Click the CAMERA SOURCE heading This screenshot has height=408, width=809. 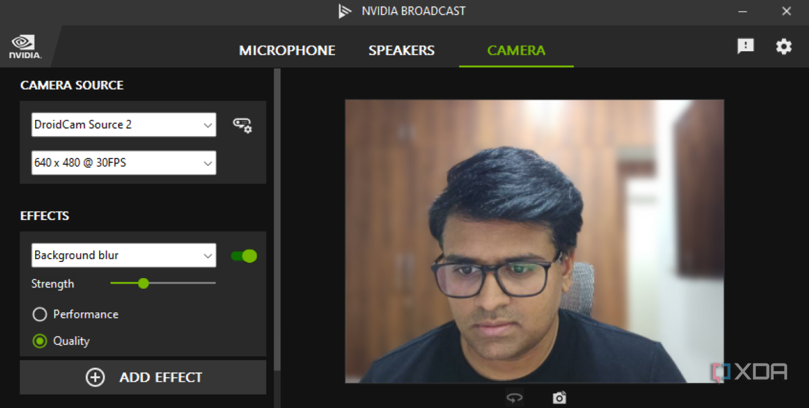tap(72, 86)
